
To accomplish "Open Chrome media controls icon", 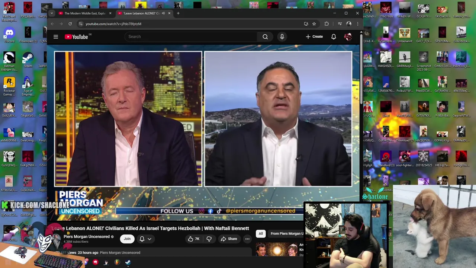I will pos(340,24).
